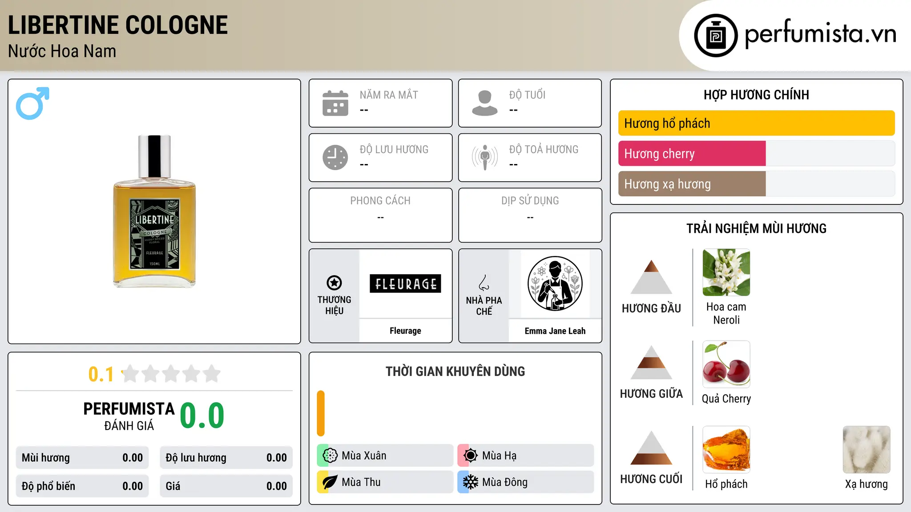911x512 pixels.
Task: Click the orange recommended-time bar
Action: pos(321,413)
